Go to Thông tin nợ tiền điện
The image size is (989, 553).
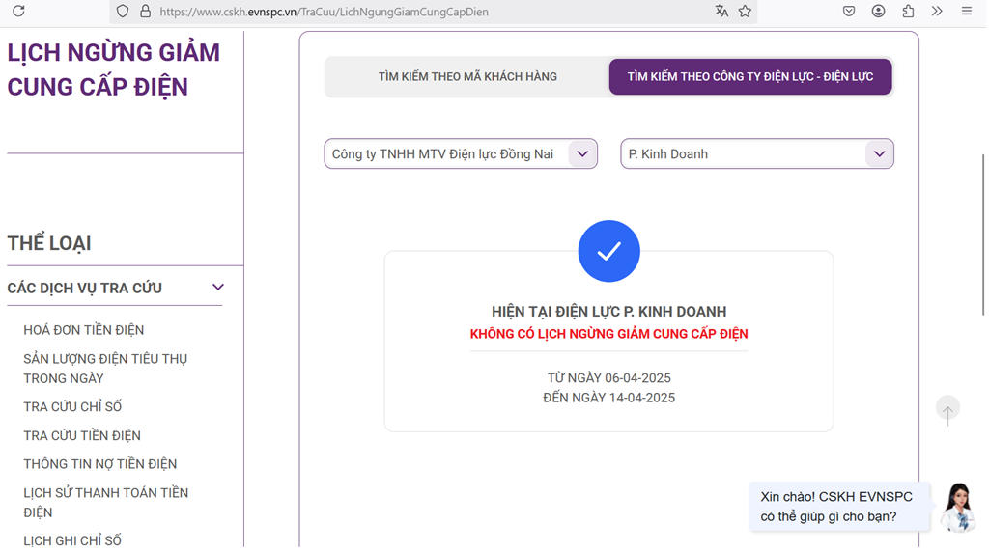click(x=100, y=464)
